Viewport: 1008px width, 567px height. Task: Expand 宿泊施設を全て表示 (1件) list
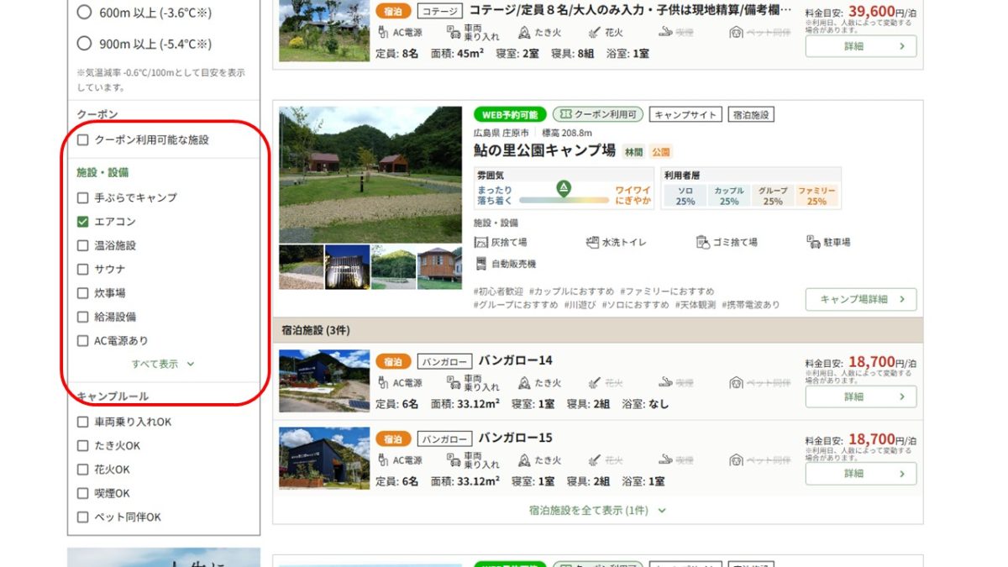coord(596,510)
